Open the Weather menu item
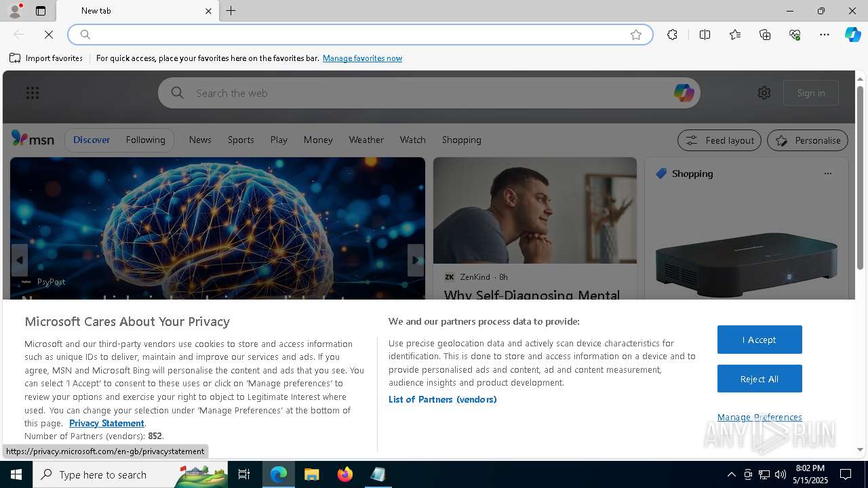 coord(366,140)
